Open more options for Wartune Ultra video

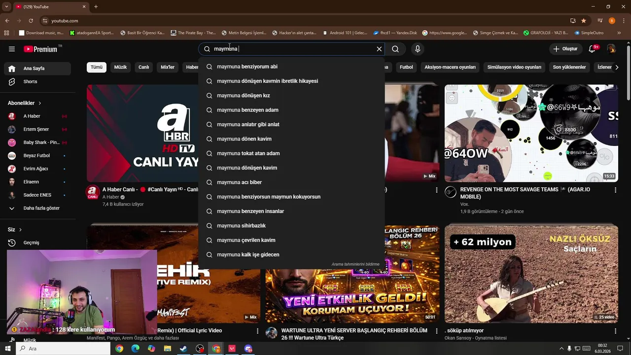click(x=436, y=331)
